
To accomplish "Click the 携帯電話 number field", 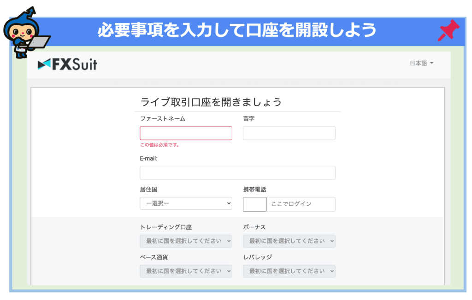I will [301, 204].
